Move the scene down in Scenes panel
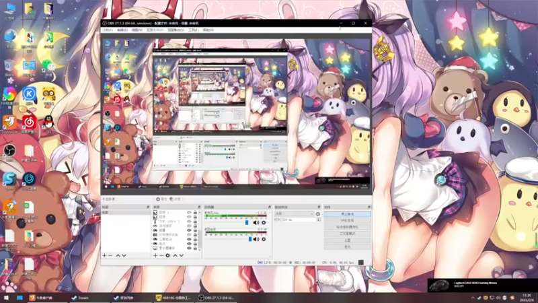This screenshot has height=303, width=538. click(x=124, y=256)
